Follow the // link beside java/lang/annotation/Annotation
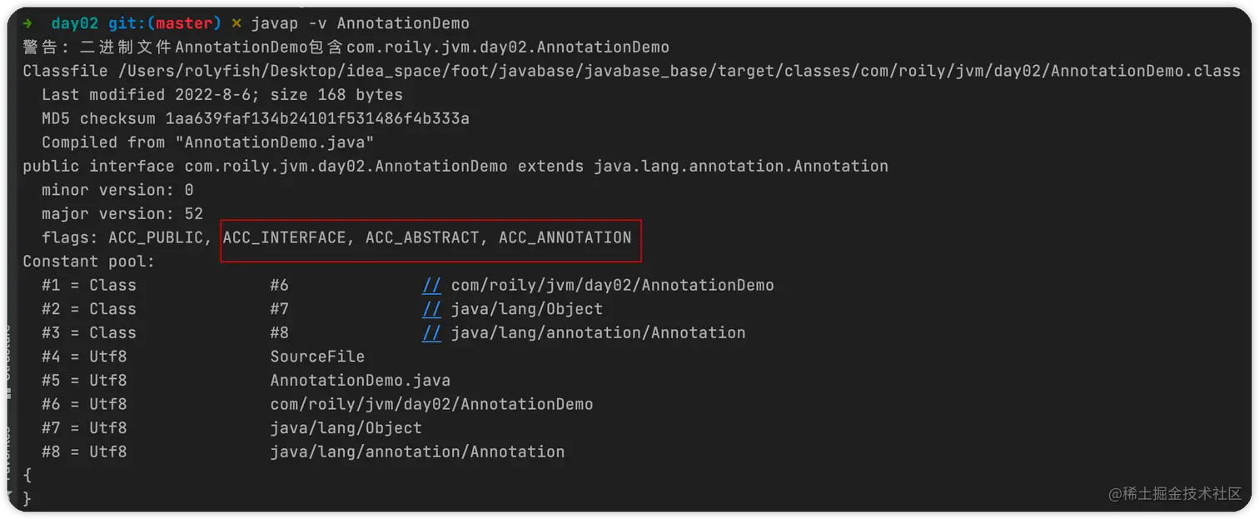 click(x=431, y=333)
